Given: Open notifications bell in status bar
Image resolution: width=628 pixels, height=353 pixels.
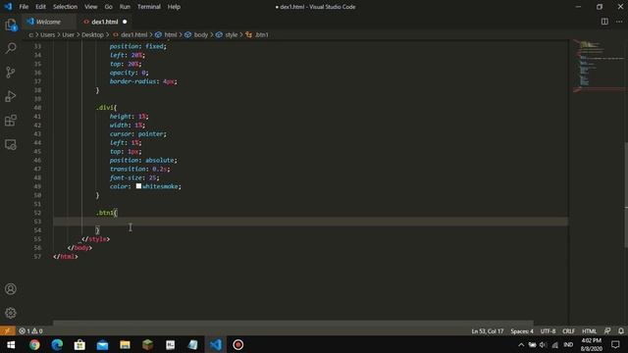Looking at the screenshot, I should pos(621,331).
